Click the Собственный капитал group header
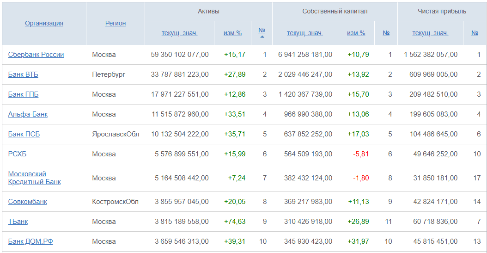The width and height of the screenshot is (487, 253). tap(335, 12)
